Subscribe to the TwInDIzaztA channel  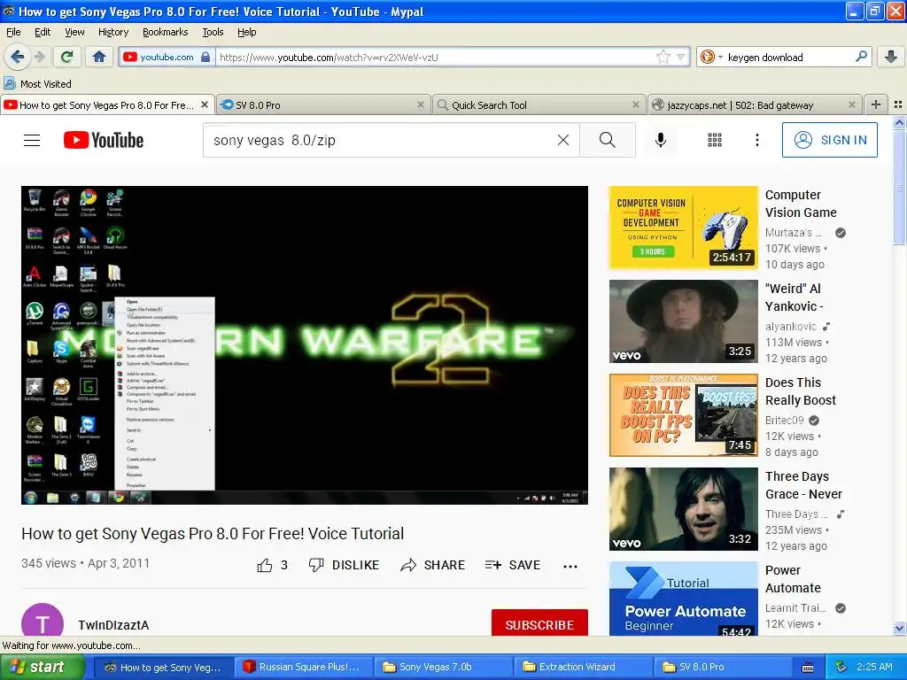(539, 624)
